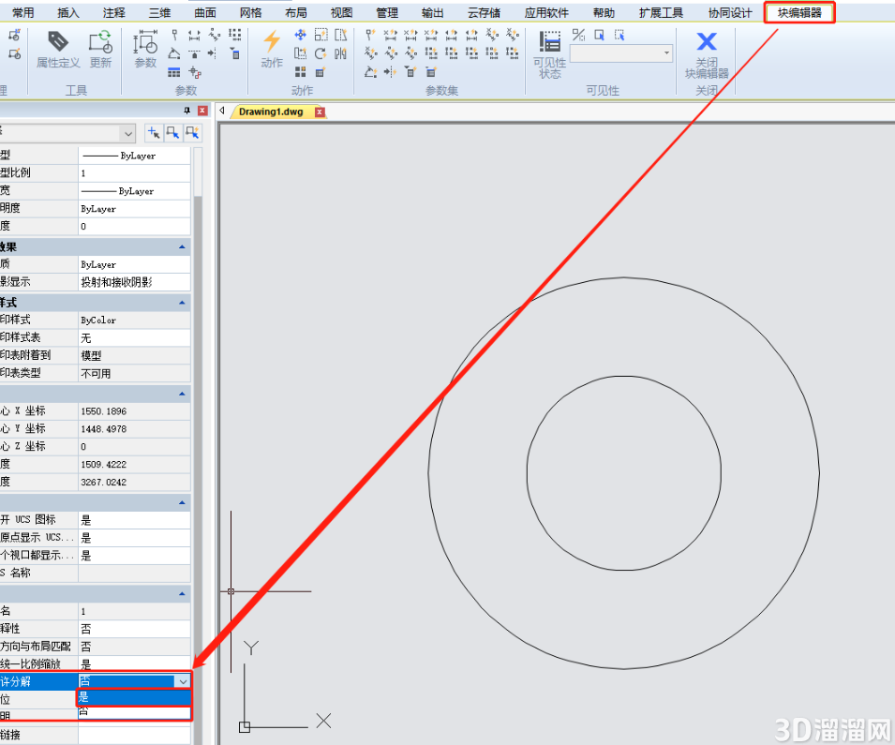Click the toggle PICKADD selection icon
The width and height of the screenshot is (895, 745).
[192, 134]
